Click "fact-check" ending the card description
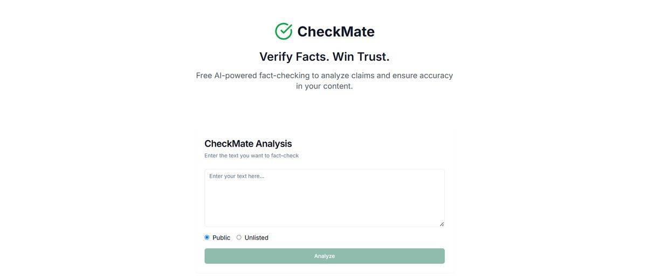 tap(285, 156)
